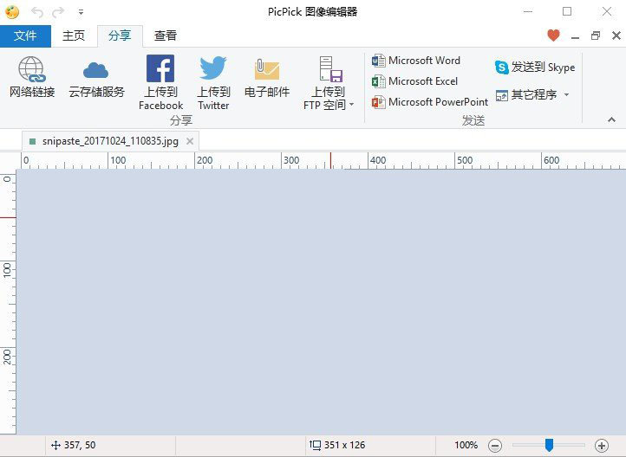The width and height of the screenshot is (626, 457).
Task: Click the 上传到 FTP 空间 server icon
Action: [x=330, y=69]
